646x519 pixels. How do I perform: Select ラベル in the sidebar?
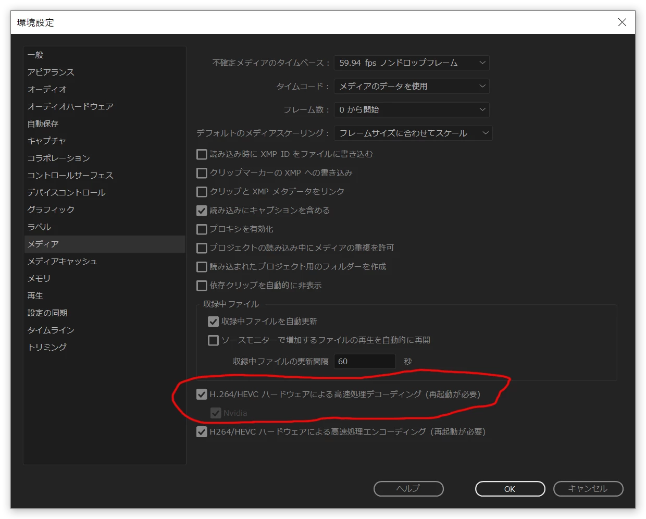point(104,227)
